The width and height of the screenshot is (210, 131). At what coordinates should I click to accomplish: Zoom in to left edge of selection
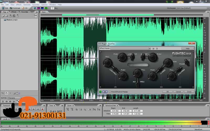pyautogui.click(x=85, y=109)
